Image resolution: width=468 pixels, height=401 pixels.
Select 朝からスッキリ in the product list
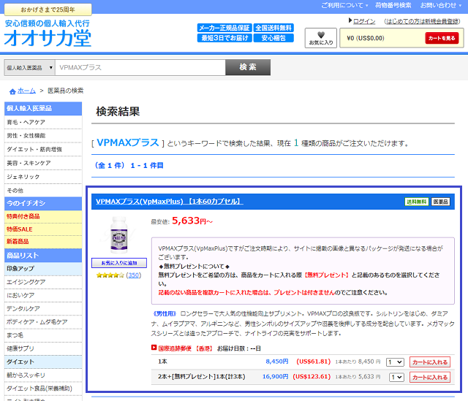(x=43, y=375)
